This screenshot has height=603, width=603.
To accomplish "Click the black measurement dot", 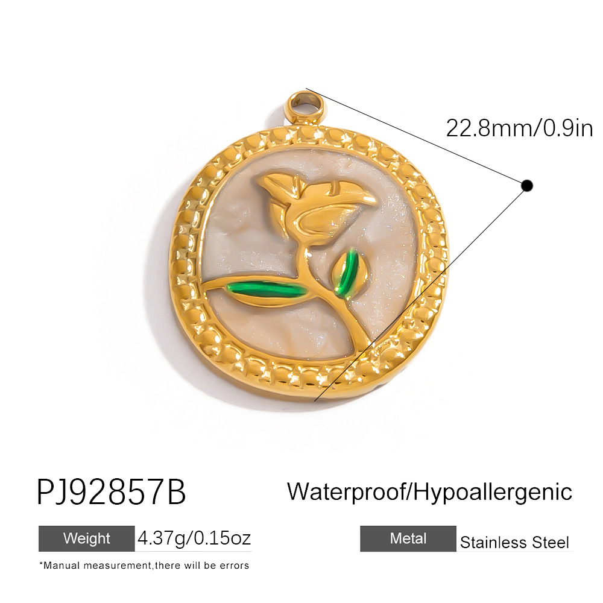I will 527,186.
